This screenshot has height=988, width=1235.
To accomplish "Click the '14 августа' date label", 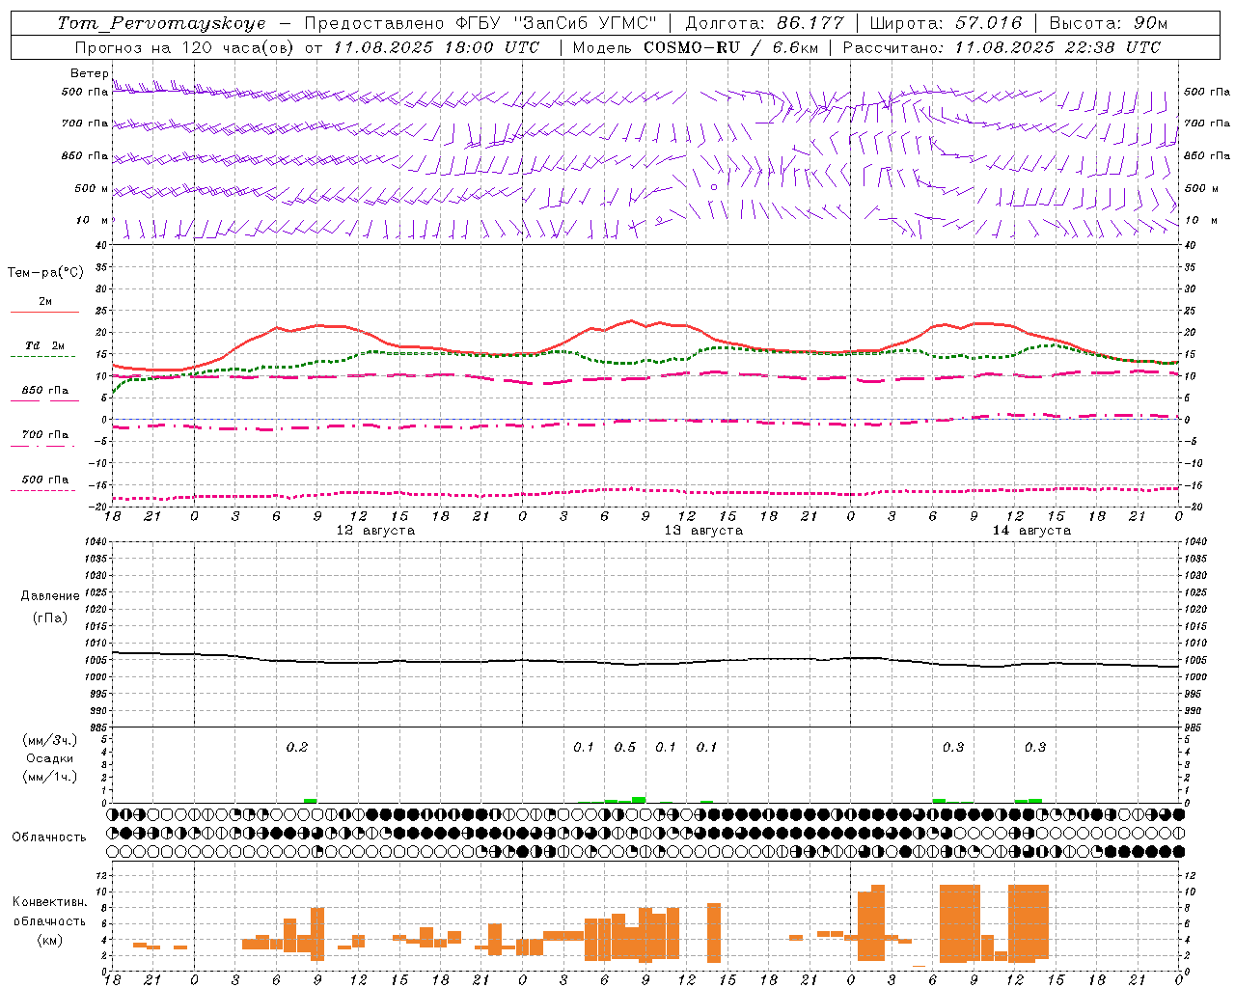I will [x=1031, y=531].
